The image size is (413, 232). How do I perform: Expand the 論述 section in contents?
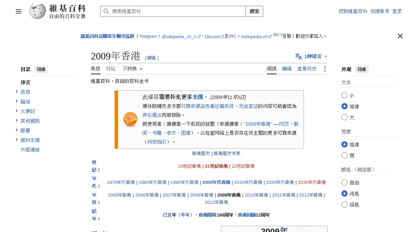click(17, 101)
